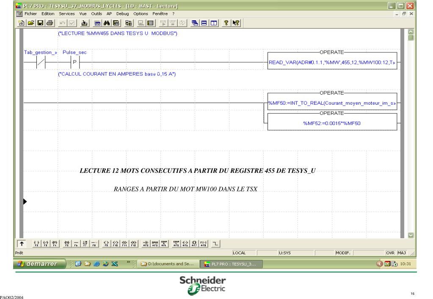The height and width of the screenshot is (299, 433).
Task: Open the Application Browser with the binoculars icon
Action: click(107, 23)
